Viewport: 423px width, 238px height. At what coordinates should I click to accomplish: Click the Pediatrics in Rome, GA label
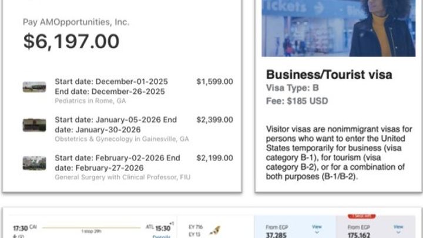(x=90, y=100)
